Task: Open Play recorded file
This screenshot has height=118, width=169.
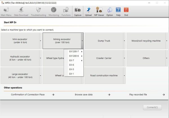Action: click(138, 94)
